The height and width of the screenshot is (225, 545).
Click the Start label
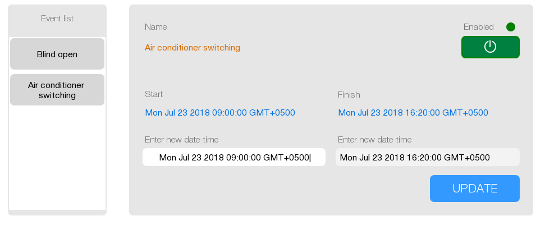pyautogui.click(x=154, y=94)
